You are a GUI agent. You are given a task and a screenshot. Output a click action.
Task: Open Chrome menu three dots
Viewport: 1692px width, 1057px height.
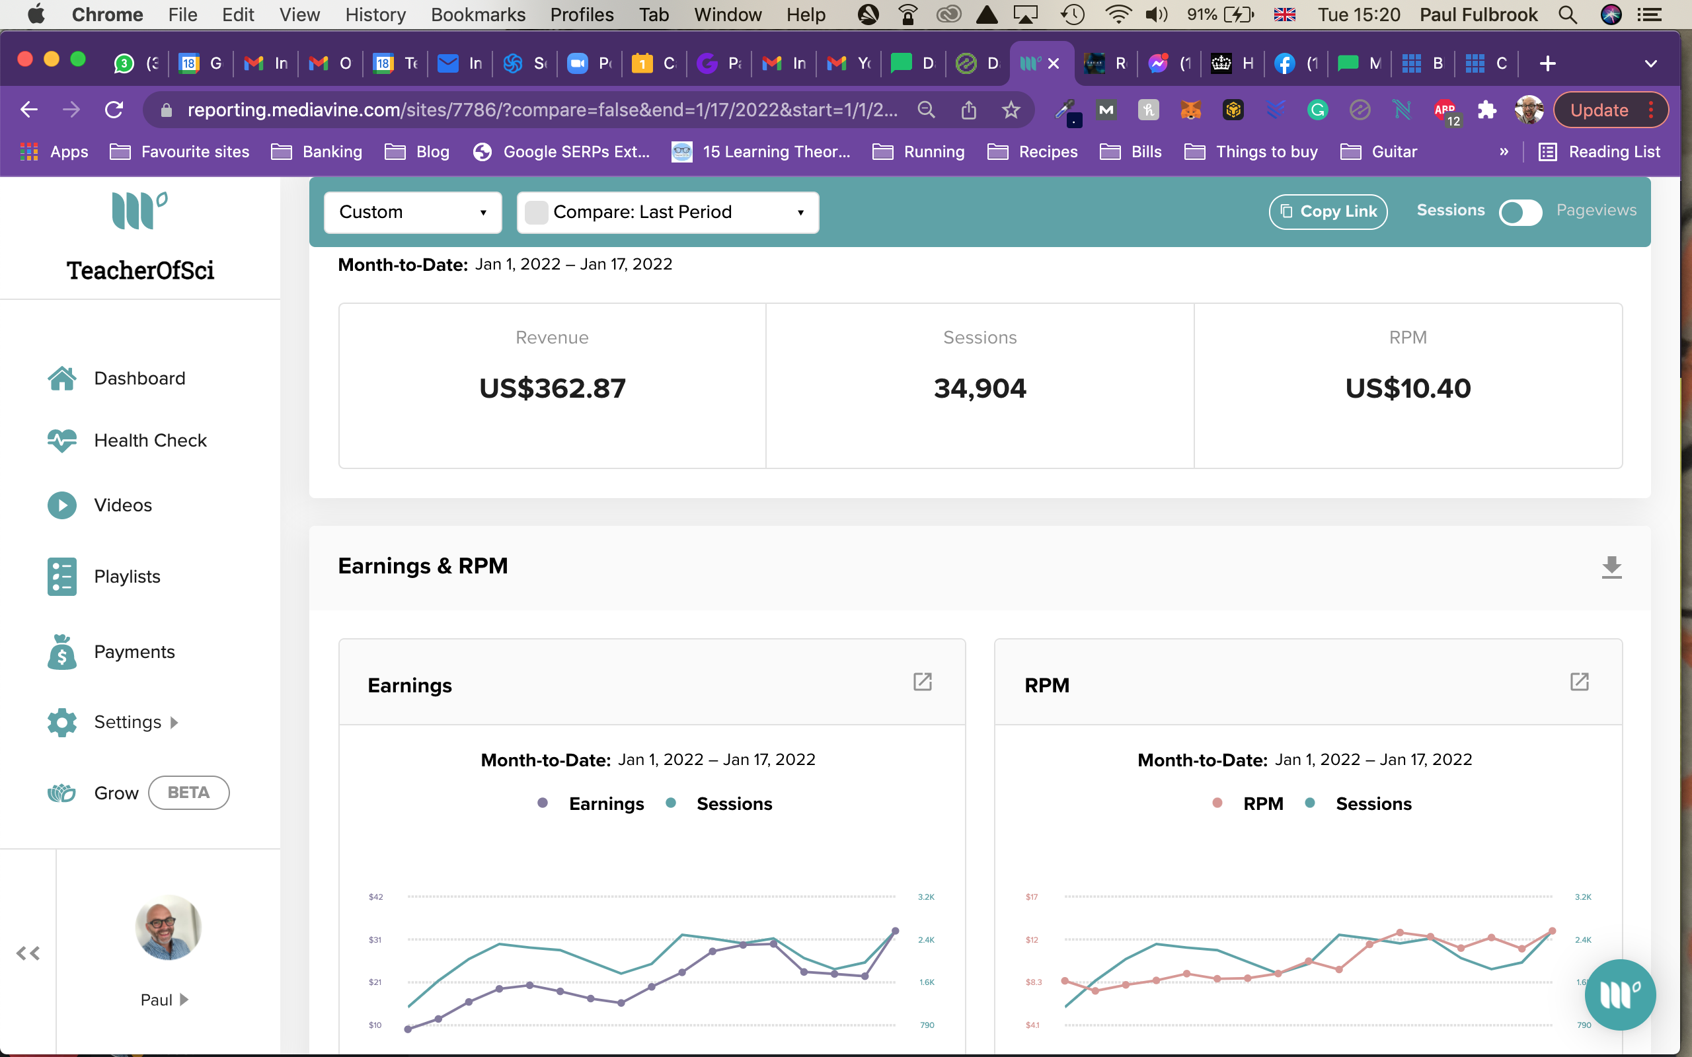[x=1651, y=110]
